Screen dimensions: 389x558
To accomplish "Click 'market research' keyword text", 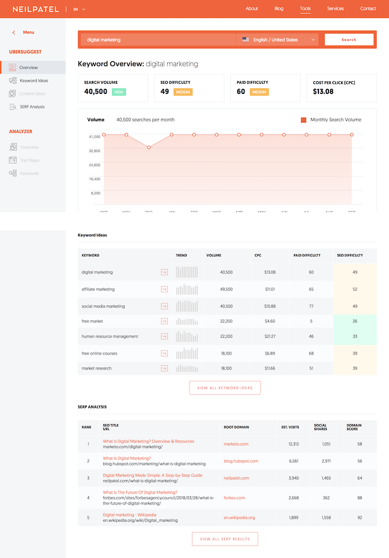I will coord(97,368).
